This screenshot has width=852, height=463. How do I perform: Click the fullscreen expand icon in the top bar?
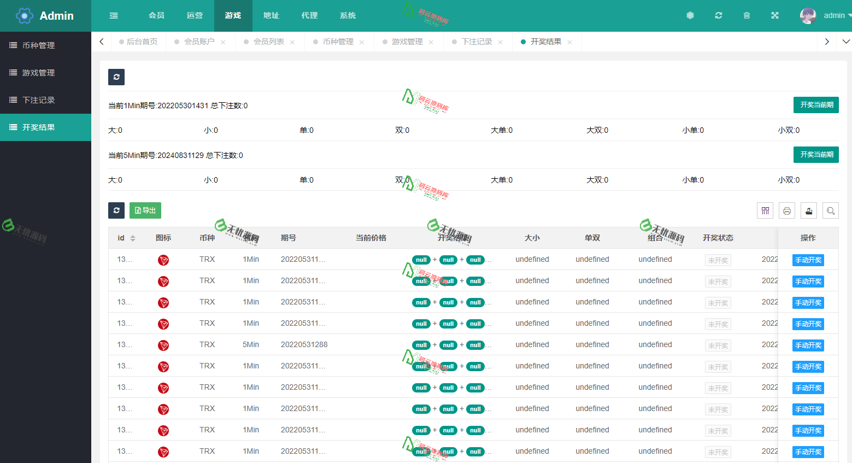click(x=774, y=15)
